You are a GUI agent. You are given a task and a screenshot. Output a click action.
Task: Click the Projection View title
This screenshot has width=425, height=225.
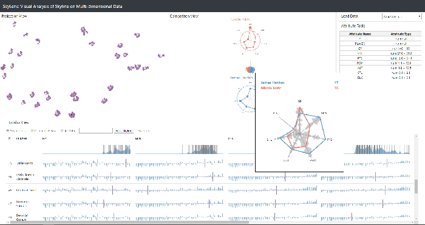coord(14,16)
